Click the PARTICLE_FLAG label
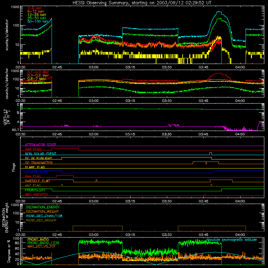Viewport: 268px width, 268px height. click(x=38, y=181)
